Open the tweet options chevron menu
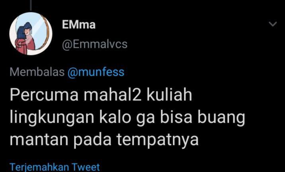 273,24
